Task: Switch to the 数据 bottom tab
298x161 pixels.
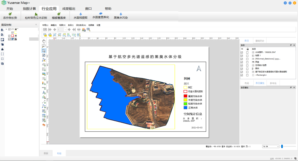Action: click(x=46, y=153)
